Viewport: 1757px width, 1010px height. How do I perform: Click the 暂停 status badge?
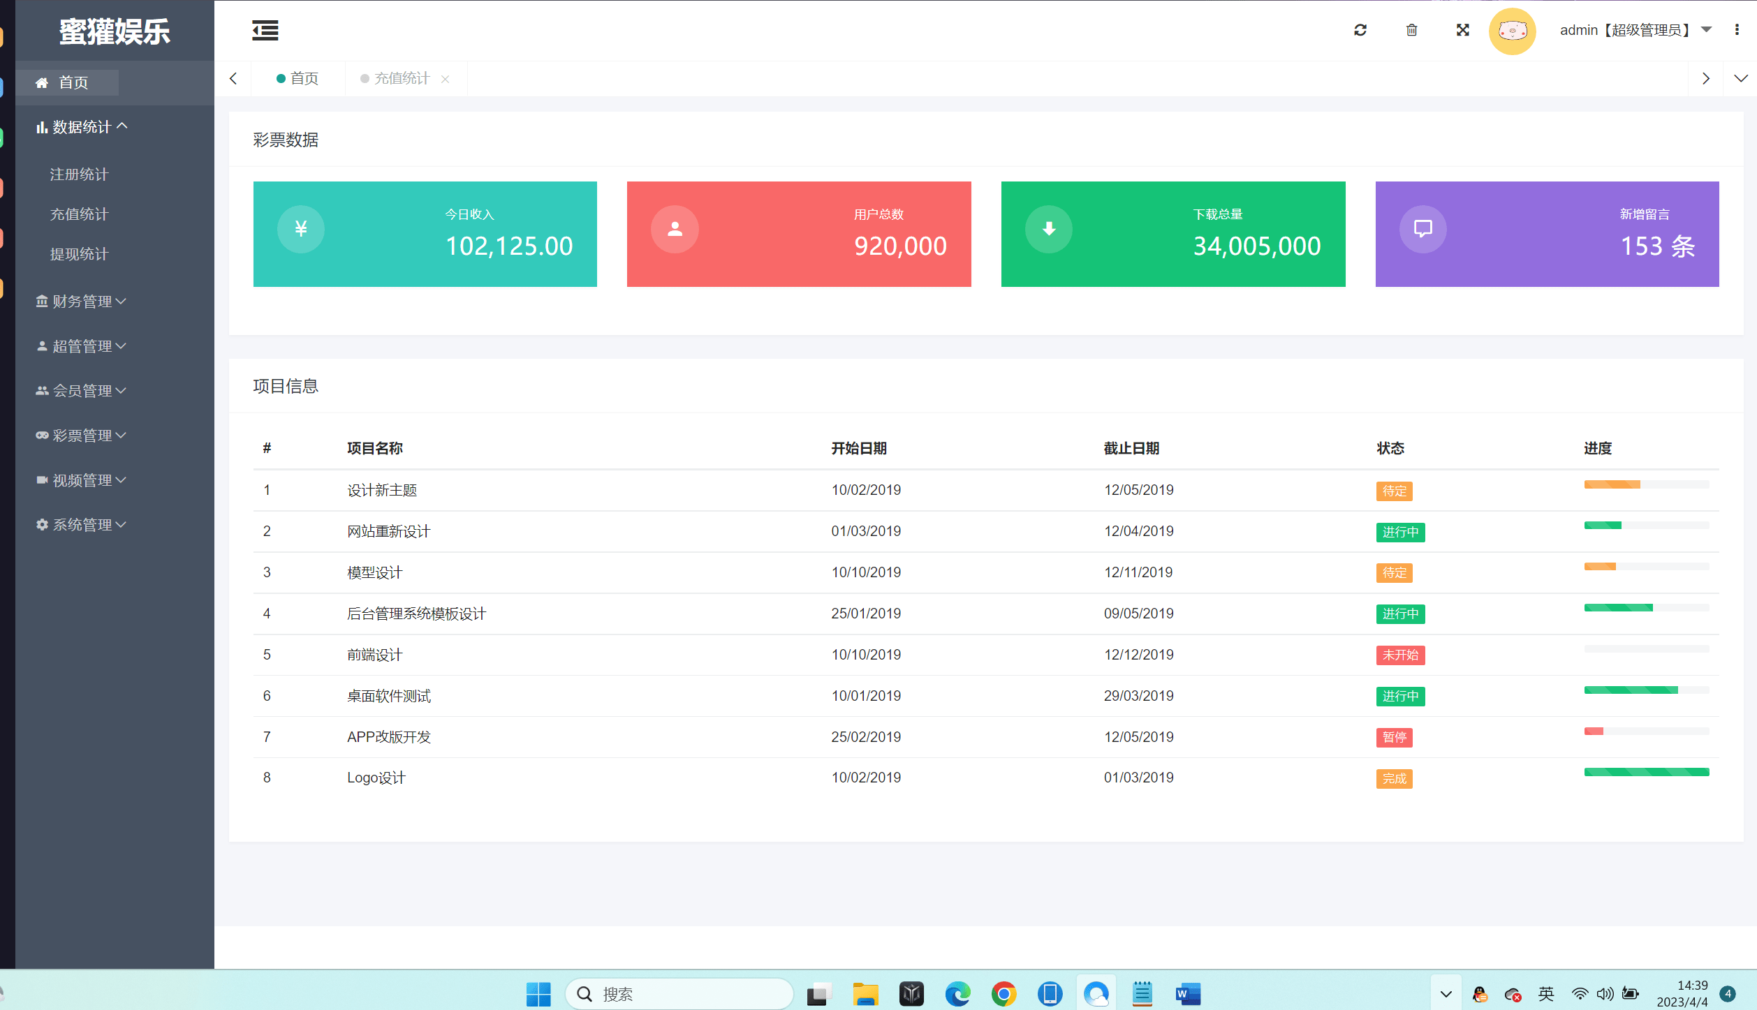click(1394, 737)
